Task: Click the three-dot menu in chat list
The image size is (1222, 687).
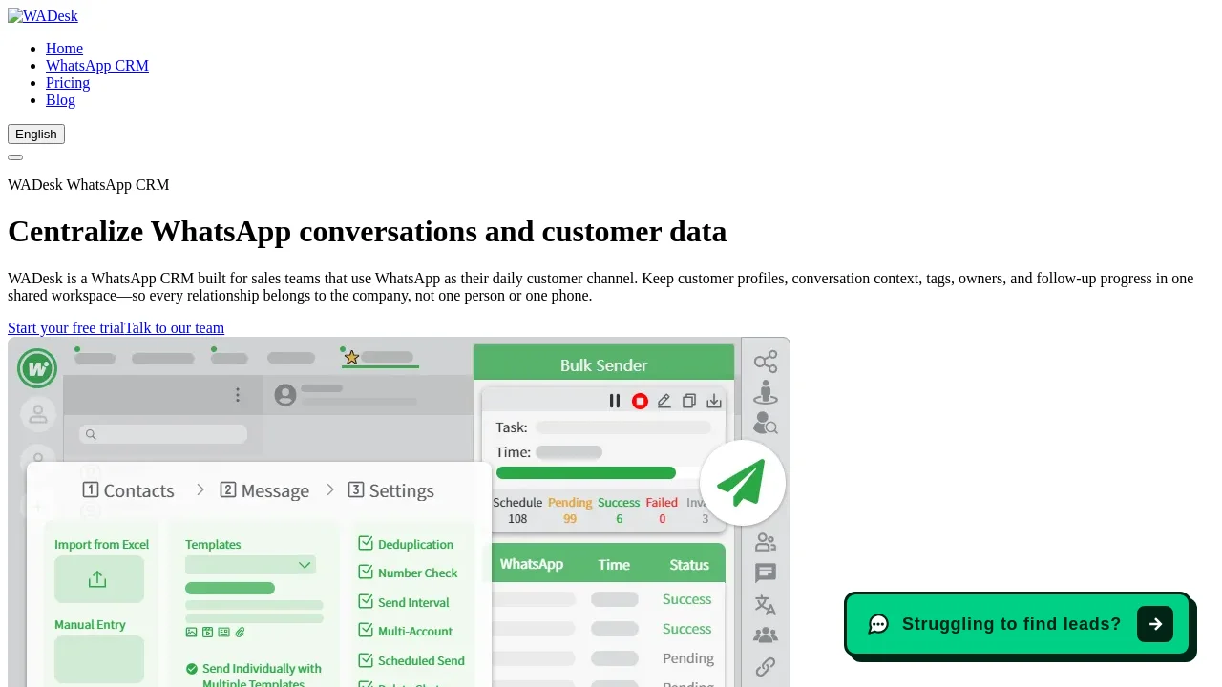Action: tap(238, 395)
